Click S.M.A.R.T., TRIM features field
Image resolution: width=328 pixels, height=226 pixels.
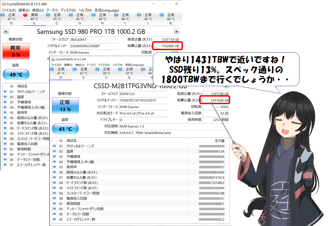[174, 133]
